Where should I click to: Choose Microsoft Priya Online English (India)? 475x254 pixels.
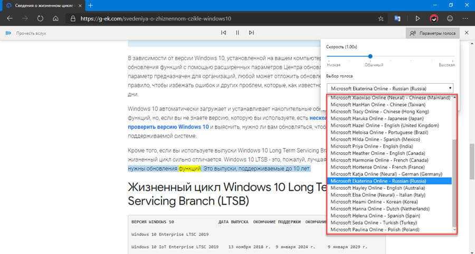389,146
